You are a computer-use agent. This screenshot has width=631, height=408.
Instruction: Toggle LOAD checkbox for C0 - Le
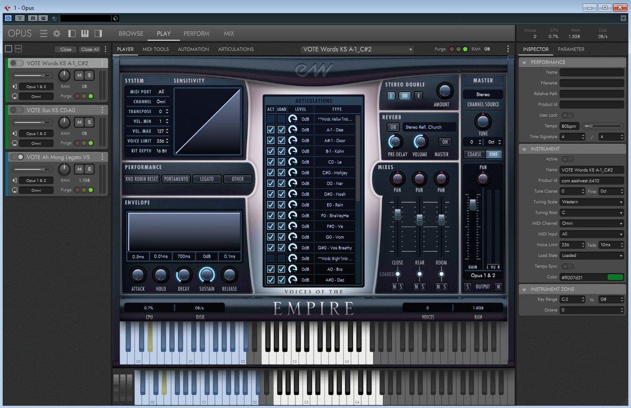(281, 162)
